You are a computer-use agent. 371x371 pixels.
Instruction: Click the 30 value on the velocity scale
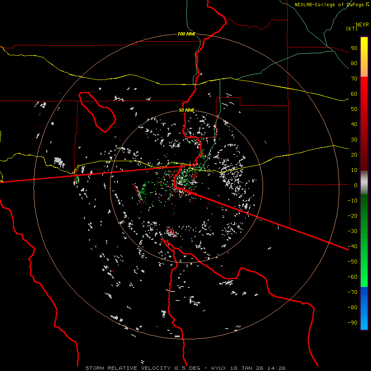tap(354, 140)
